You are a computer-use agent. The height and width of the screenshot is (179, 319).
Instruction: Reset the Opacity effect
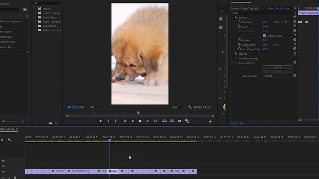point(295,53)
